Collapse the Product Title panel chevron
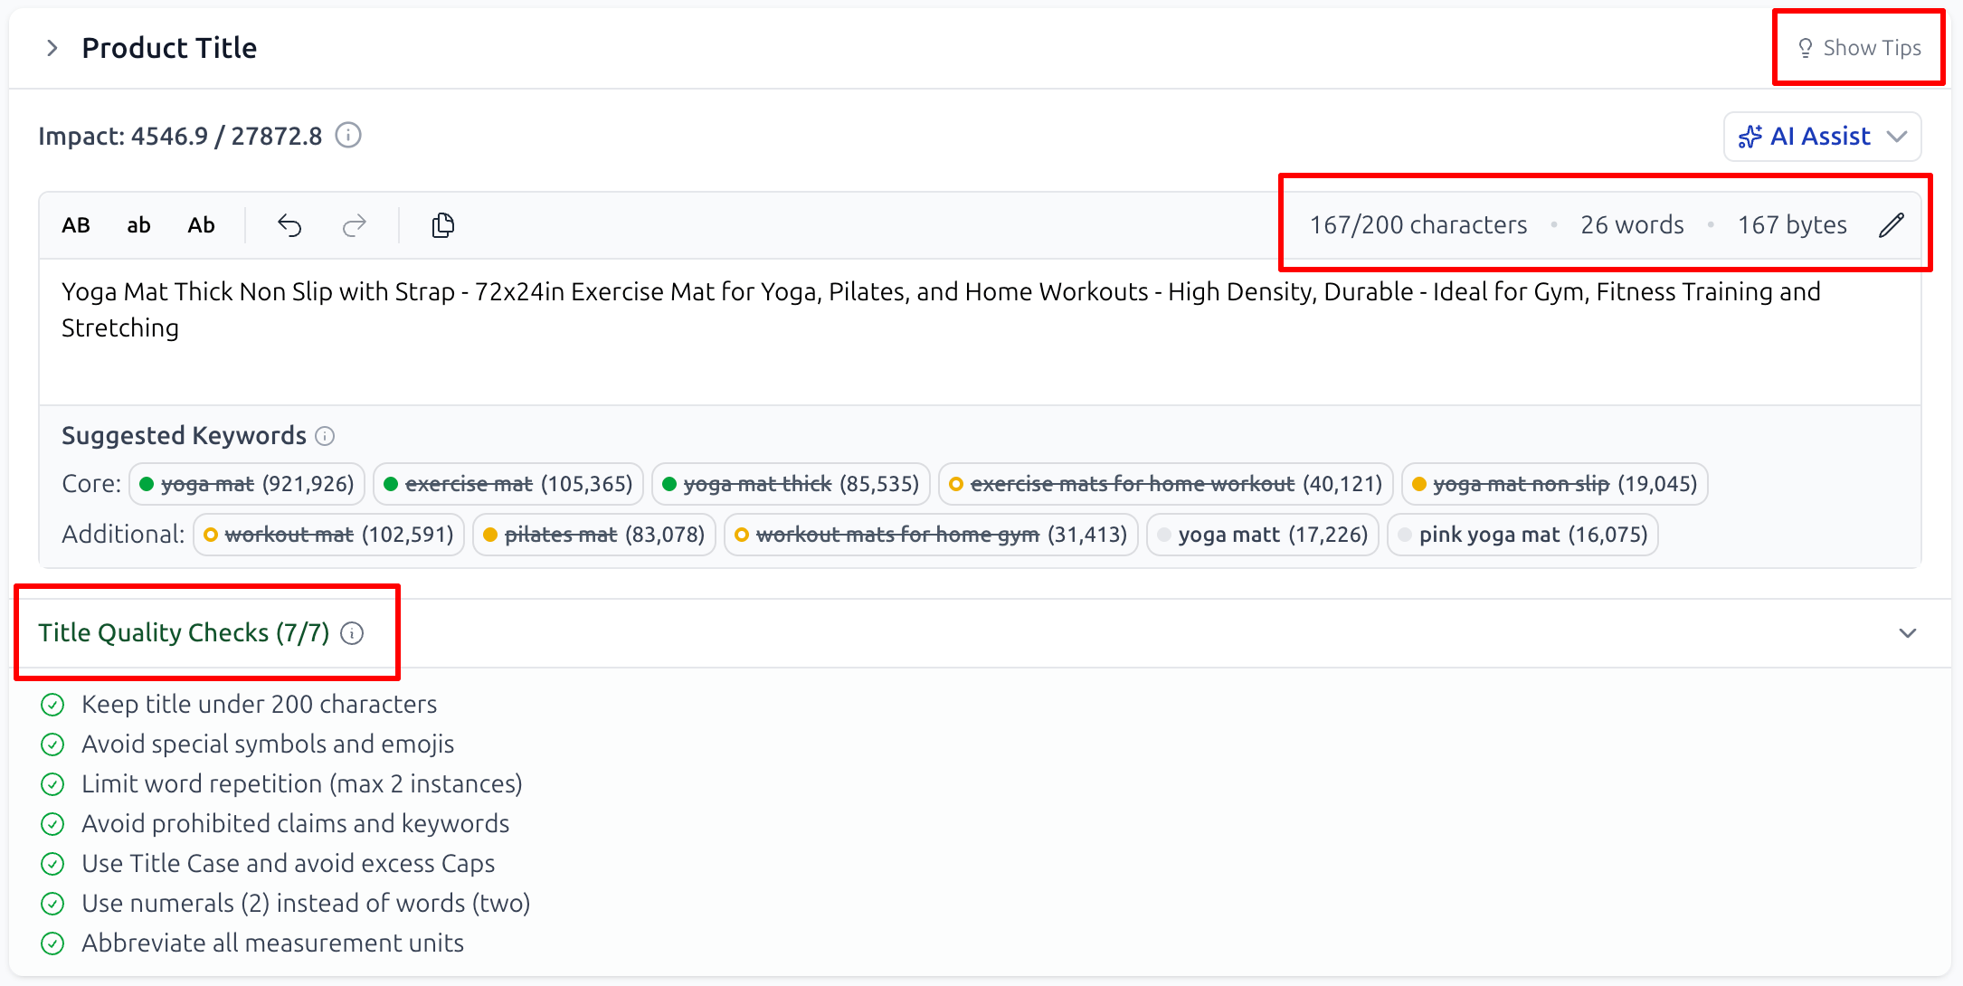1963x986 pixels. pyautogui.click(x=52, y=48)
